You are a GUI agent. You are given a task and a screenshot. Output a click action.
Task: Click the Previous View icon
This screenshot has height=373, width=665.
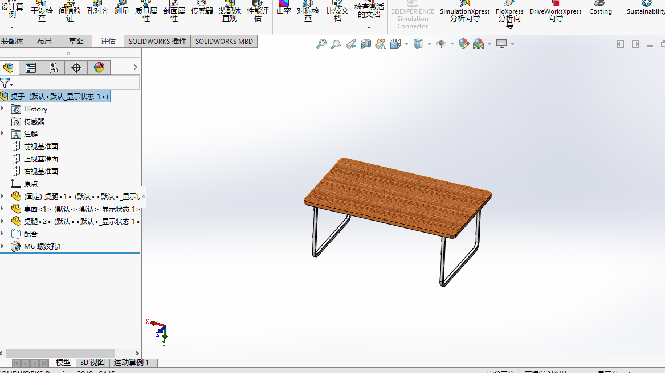351,44
